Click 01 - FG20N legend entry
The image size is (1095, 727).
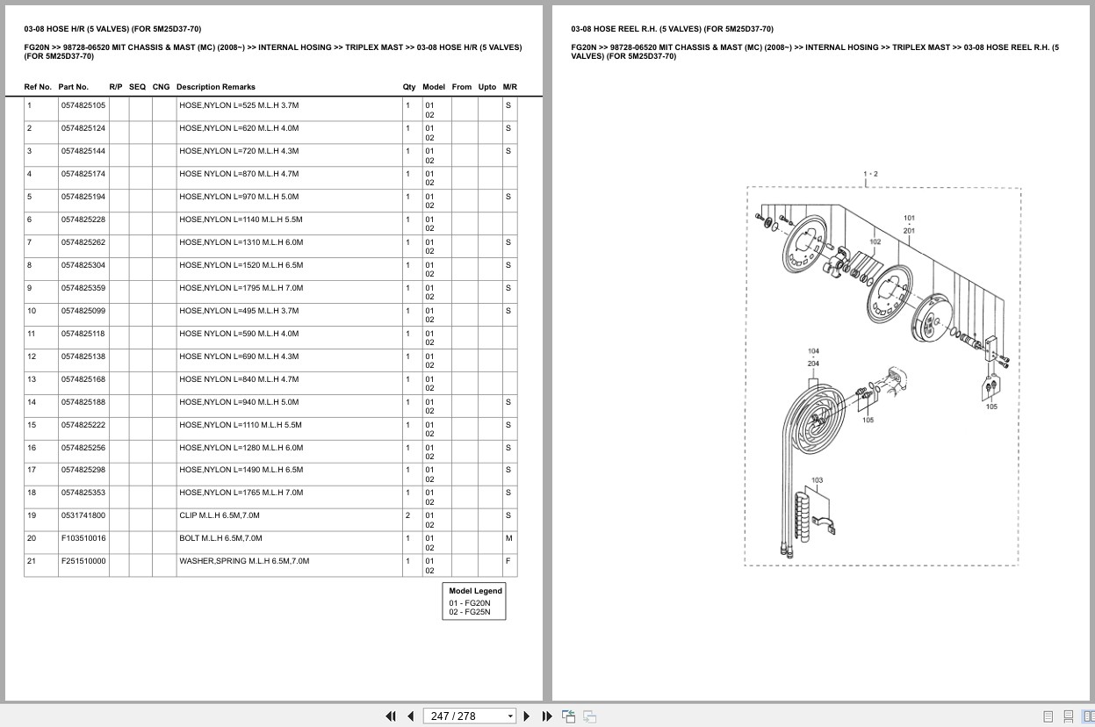coord(470,603)
